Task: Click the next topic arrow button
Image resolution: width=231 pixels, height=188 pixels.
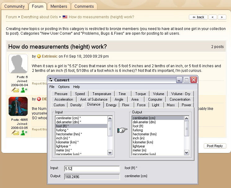Action: coord(222,17)
